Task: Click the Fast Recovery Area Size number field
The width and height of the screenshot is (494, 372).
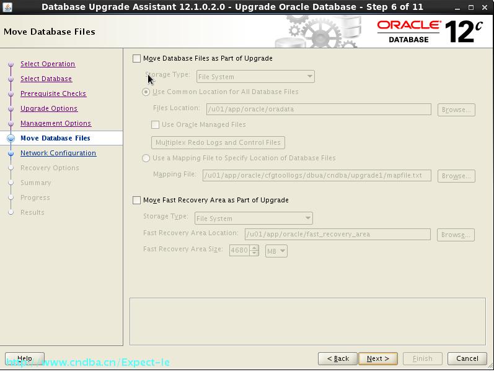Action: pyautogui.click(x=239, y=250)
